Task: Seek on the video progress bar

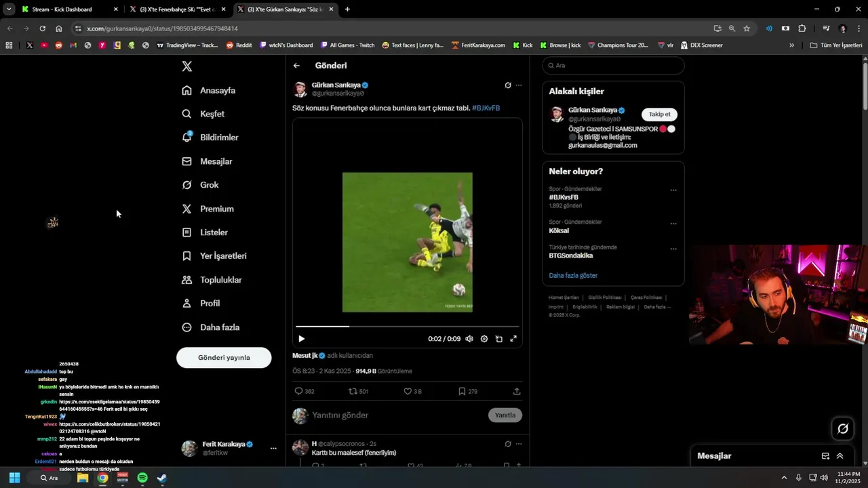Action: coord(407,327)
